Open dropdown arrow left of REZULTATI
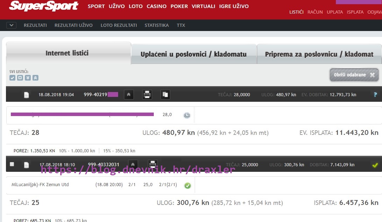 coord(11,25)
